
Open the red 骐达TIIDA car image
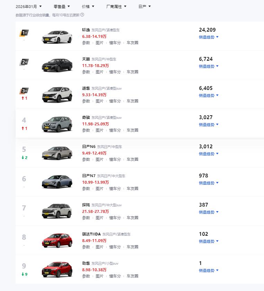click(57, 241)
